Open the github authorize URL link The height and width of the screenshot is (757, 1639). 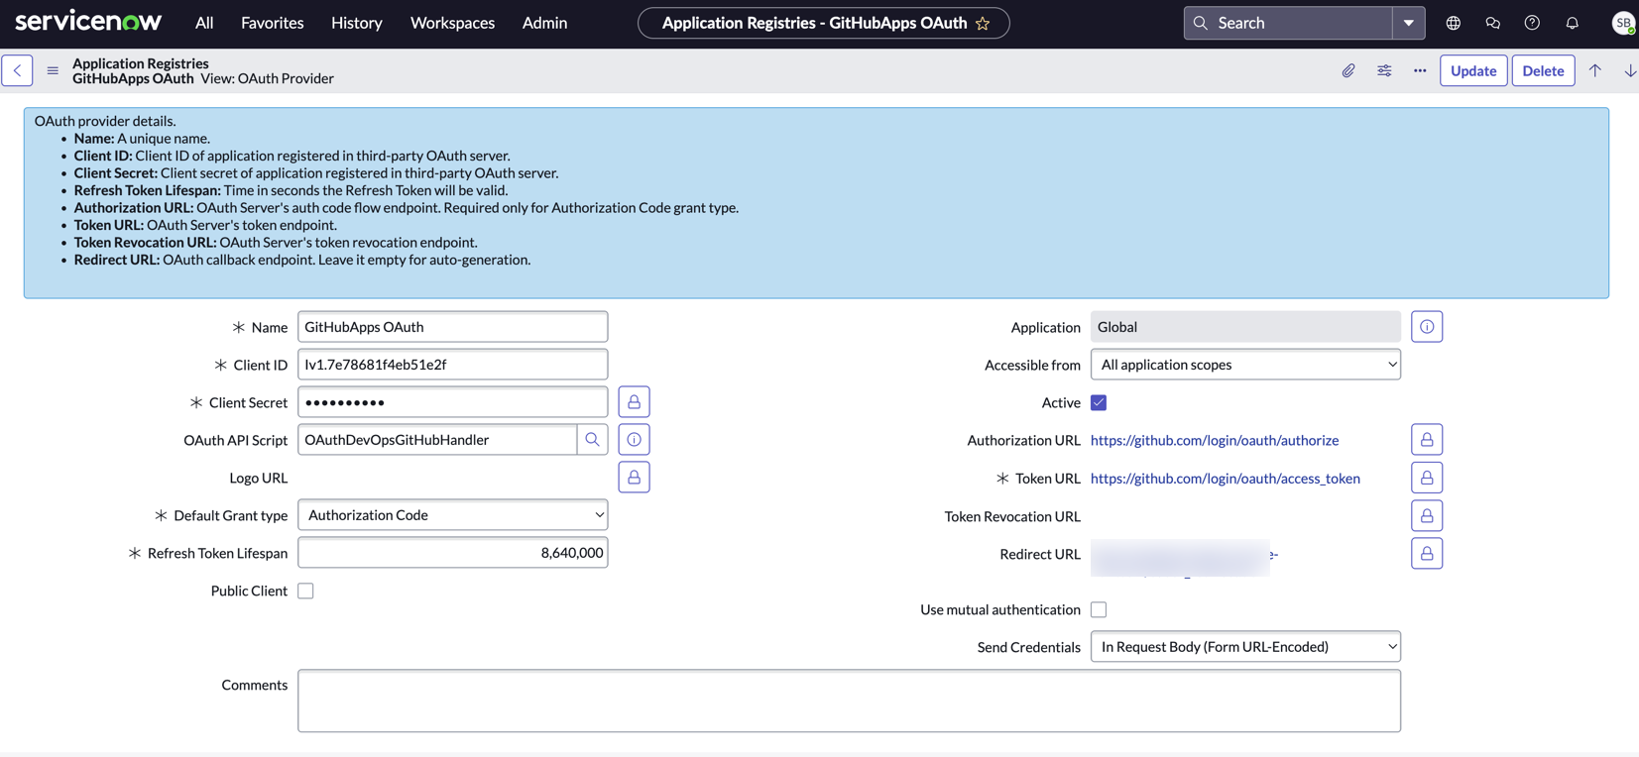(x=1215, y=440)
